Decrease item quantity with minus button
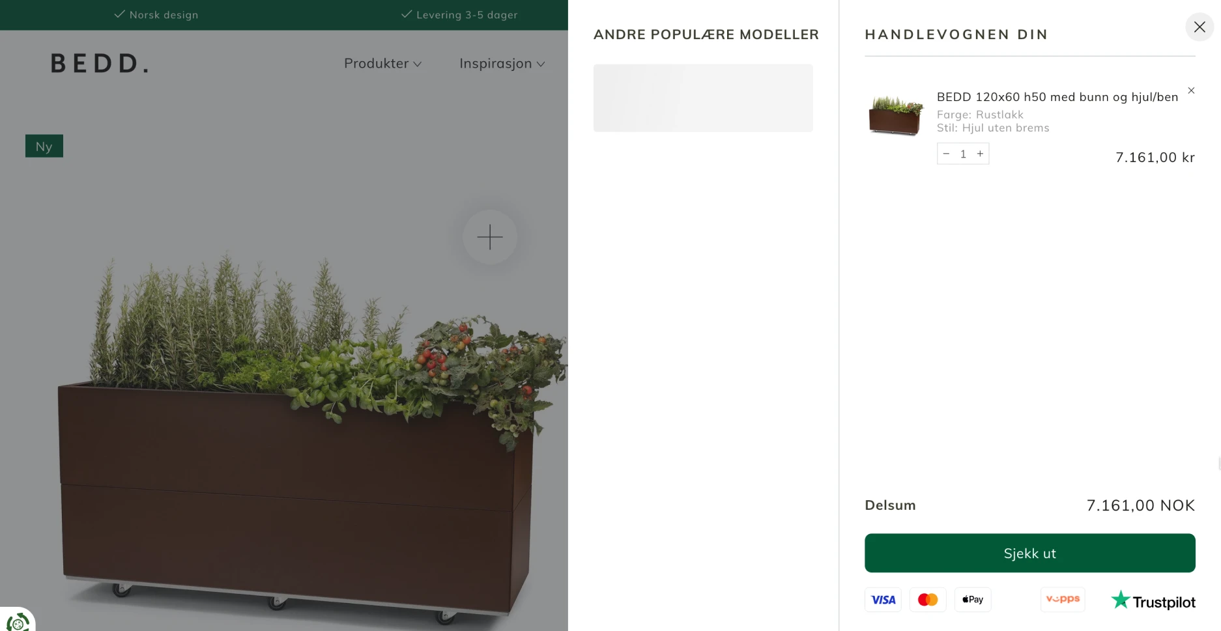 tap(946, 154)
